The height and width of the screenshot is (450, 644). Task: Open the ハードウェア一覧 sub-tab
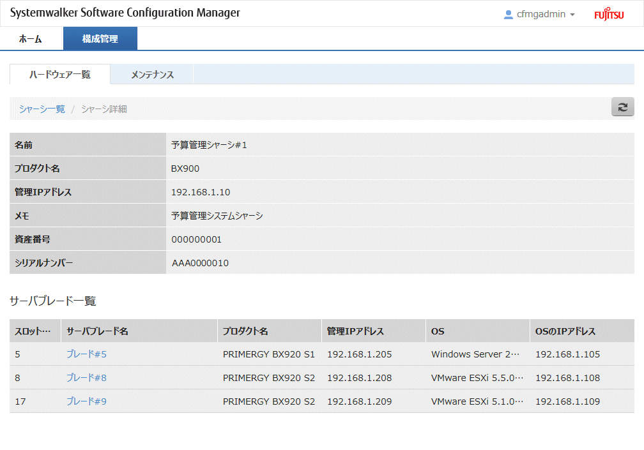(60, 74)
